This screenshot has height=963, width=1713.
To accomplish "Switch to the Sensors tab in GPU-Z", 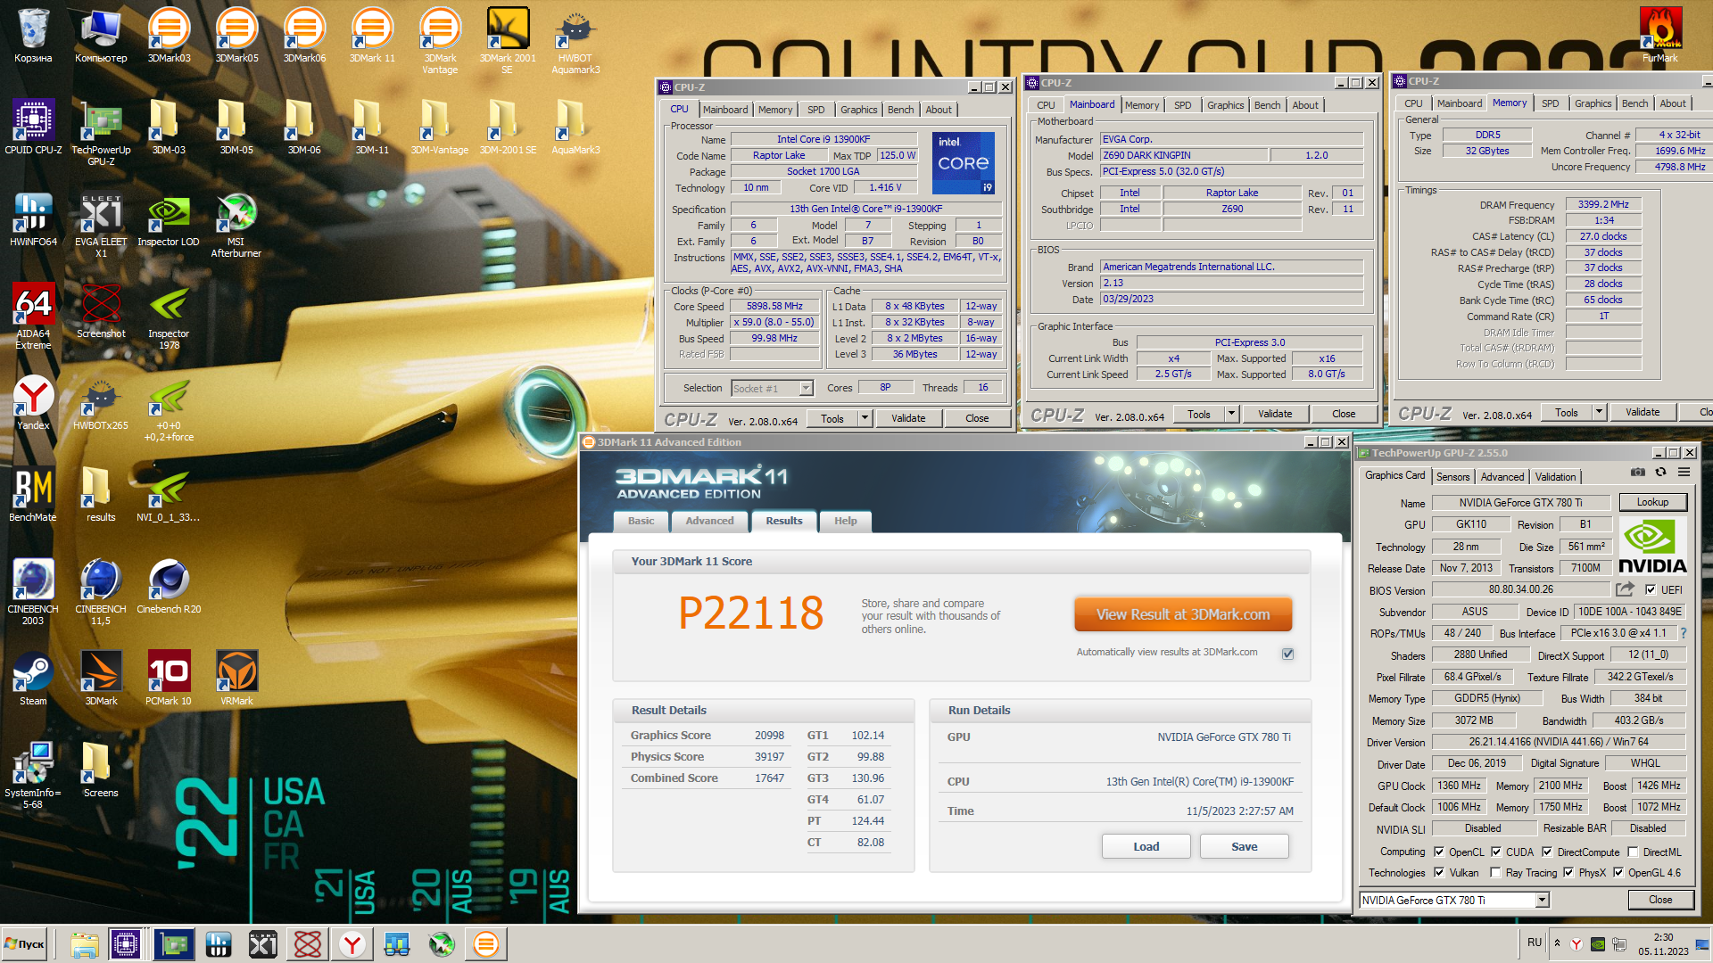I will point(1452,477).
